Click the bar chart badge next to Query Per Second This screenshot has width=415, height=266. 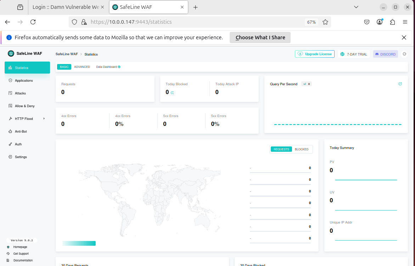(307, 84)
